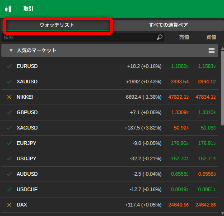Click the vertical scrollbar thumb

[x=223, y=88]
